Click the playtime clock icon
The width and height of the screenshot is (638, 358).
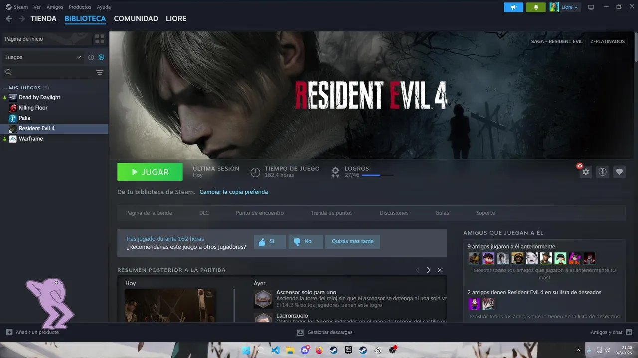pos(255,172)
